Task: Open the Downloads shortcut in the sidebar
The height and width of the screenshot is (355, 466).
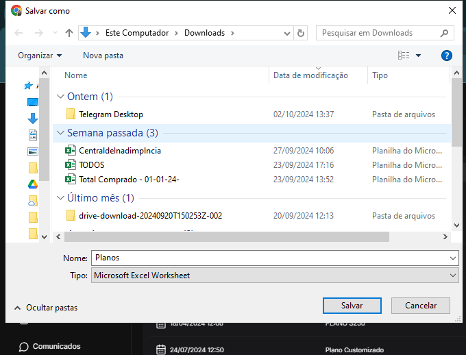Action: 32,119
